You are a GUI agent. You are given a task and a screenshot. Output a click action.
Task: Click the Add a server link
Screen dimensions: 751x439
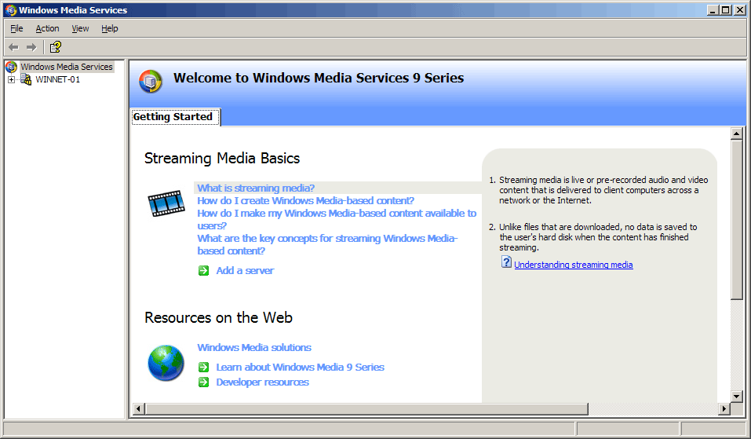click(x=245, y=271)
